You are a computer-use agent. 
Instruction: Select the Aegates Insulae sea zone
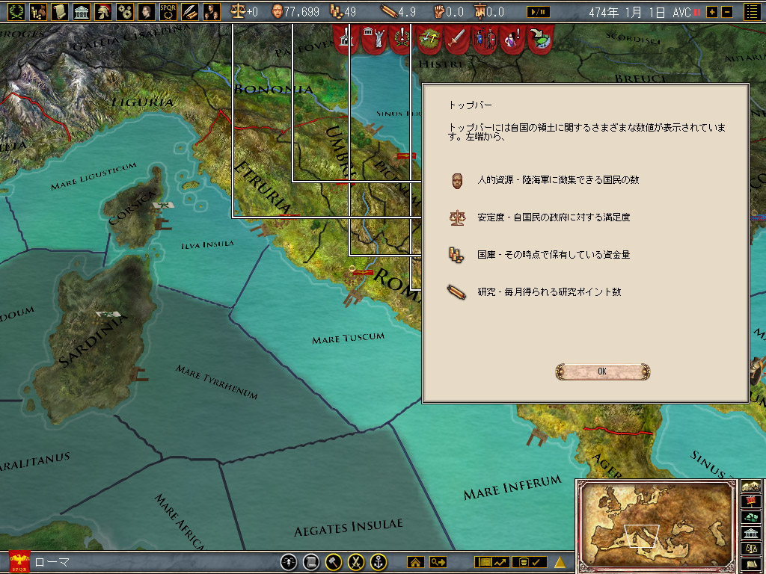348,528
